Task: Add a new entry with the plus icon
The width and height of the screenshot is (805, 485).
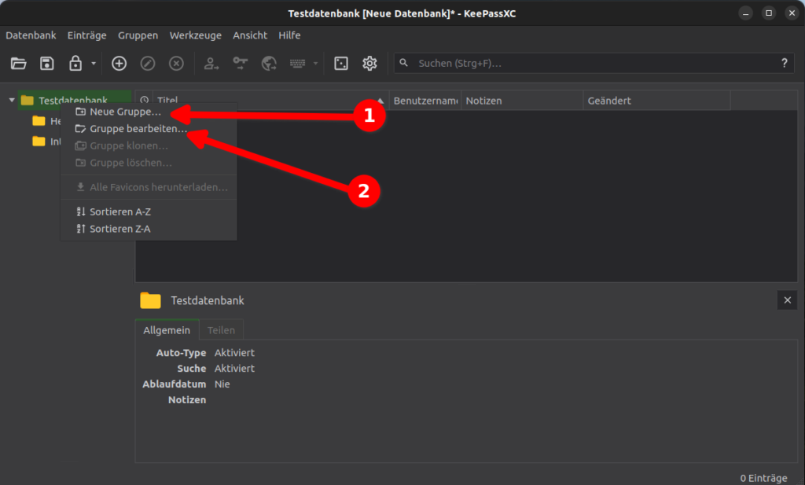Action: (x=119, y=63)
